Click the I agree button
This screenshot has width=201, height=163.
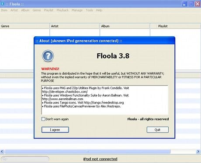pyautogui.click(x=55, y=130)
